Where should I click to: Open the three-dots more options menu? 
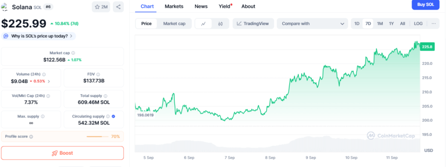coord(433,24)
